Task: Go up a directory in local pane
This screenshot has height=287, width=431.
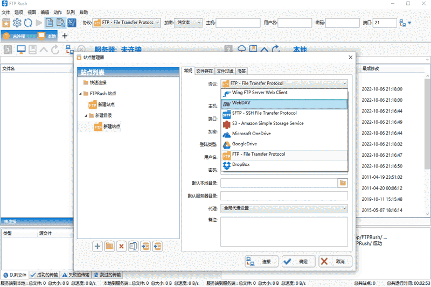Action: click(x=265, y=49)
